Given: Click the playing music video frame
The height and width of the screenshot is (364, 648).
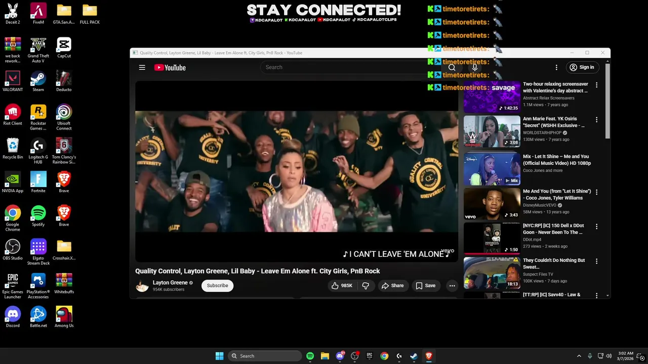Looking at the screenshot, I should (x=297, y=172).
